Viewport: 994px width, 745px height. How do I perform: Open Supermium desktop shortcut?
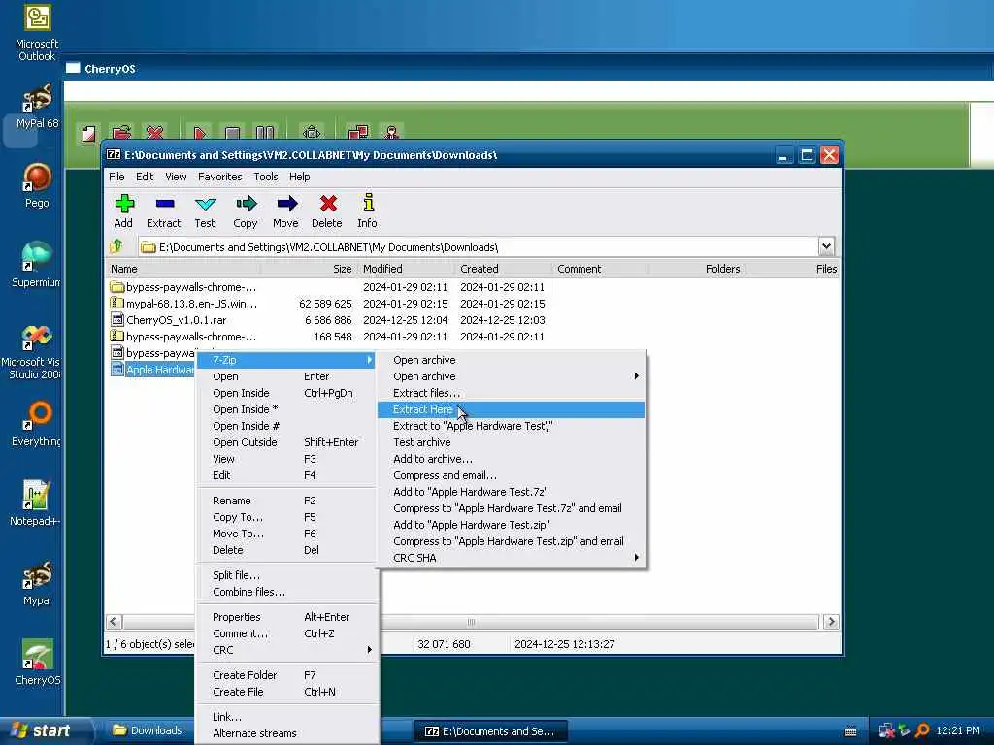tap(36, 265)
